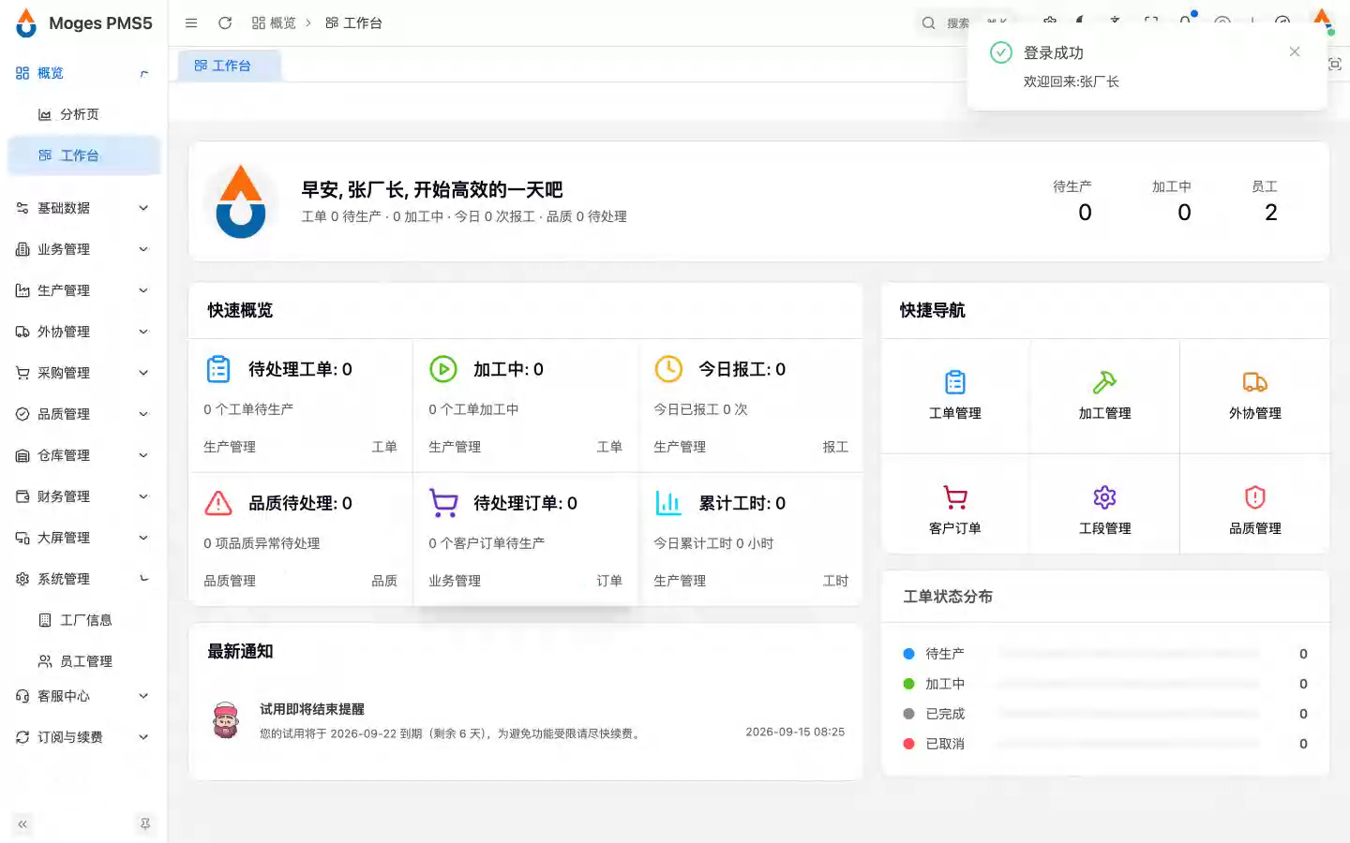
Task: Expand the 生产管理 menu chevron
Action: click(x=143, y=290)
